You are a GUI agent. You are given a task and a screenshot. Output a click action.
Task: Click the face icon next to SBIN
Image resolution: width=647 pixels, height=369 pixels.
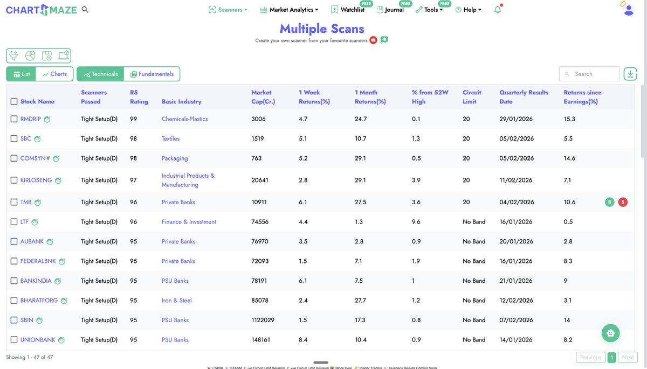39,321
